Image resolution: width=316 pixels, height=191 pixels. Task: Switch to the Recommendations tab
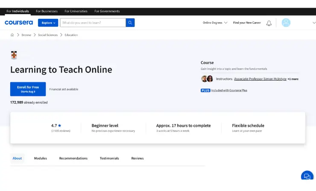click(73, 159)
